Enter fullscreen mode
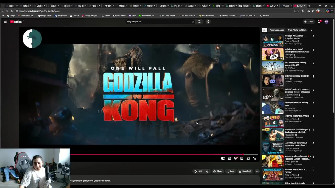335x188 pixels. [254, 158]
